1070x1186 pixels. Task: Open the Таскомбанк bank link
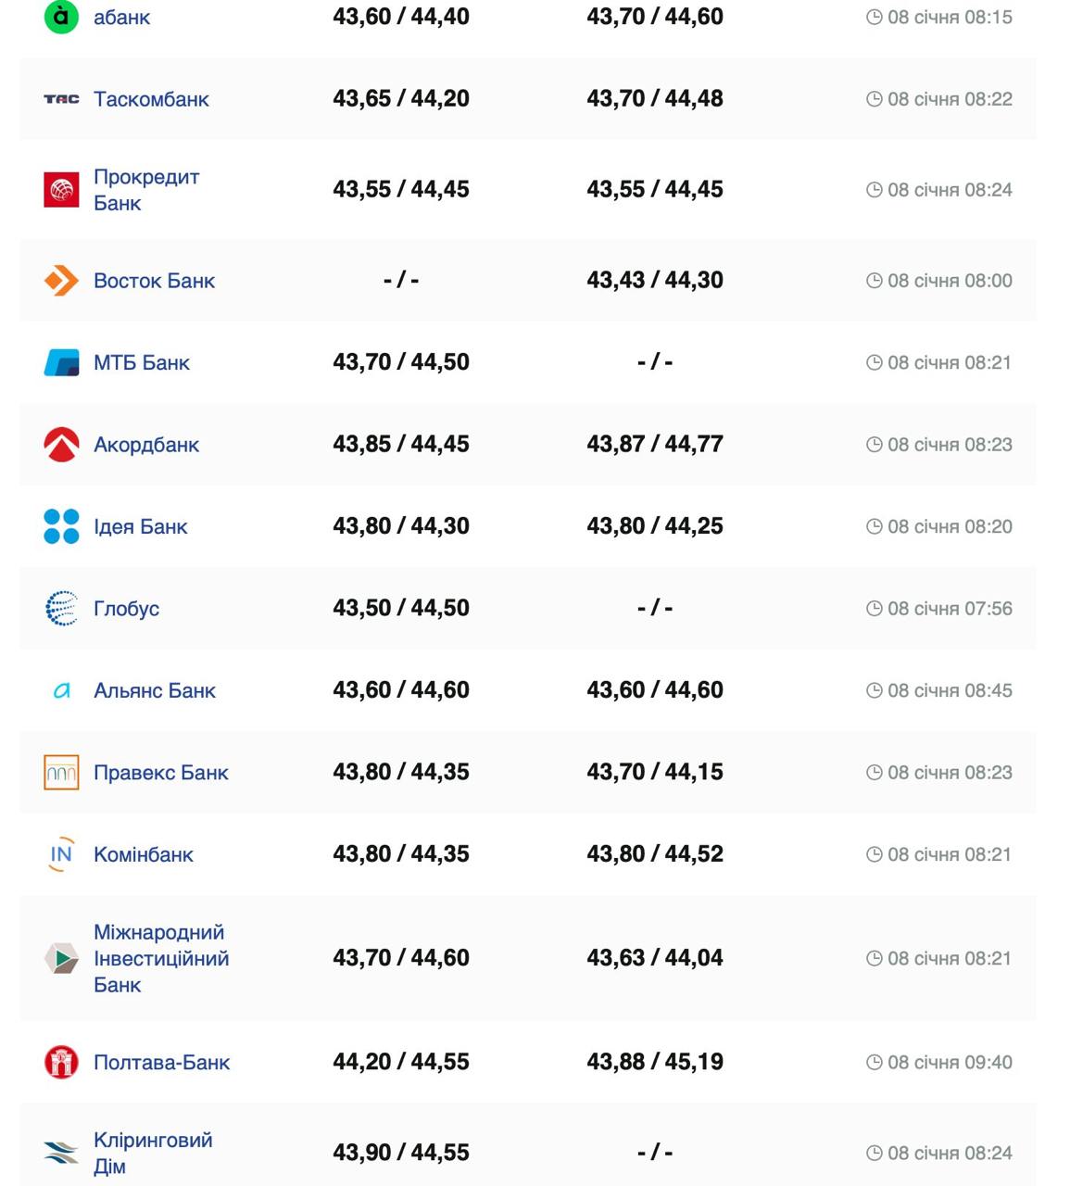pyautogui.click(x=151, y=99)
